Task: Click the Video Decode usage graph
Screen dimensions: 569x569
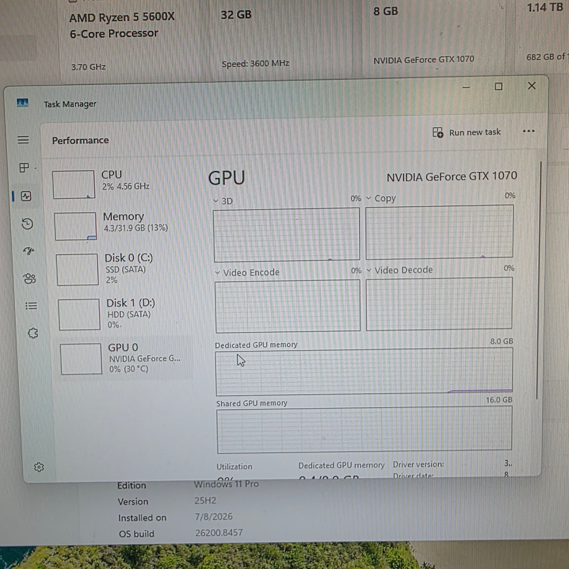Action: coord(439,304)
